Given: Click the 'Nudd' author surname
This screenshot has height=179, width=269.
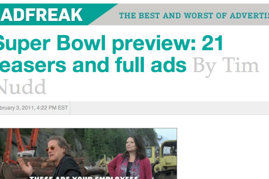Looking at the screenshot, I should (23, 87).
